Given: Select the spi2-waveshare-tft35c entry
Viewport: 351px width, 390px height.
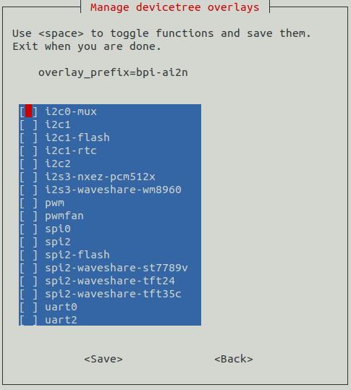Looking at the screenshot, I should tap(110, 294).
